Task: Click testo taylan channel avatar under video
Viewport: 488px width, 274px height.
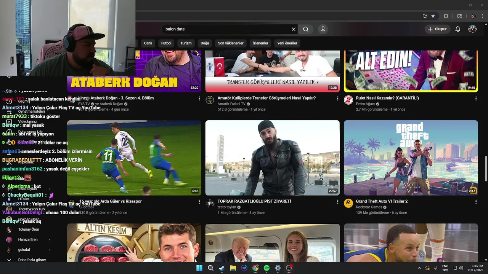Action: (210, 203)
